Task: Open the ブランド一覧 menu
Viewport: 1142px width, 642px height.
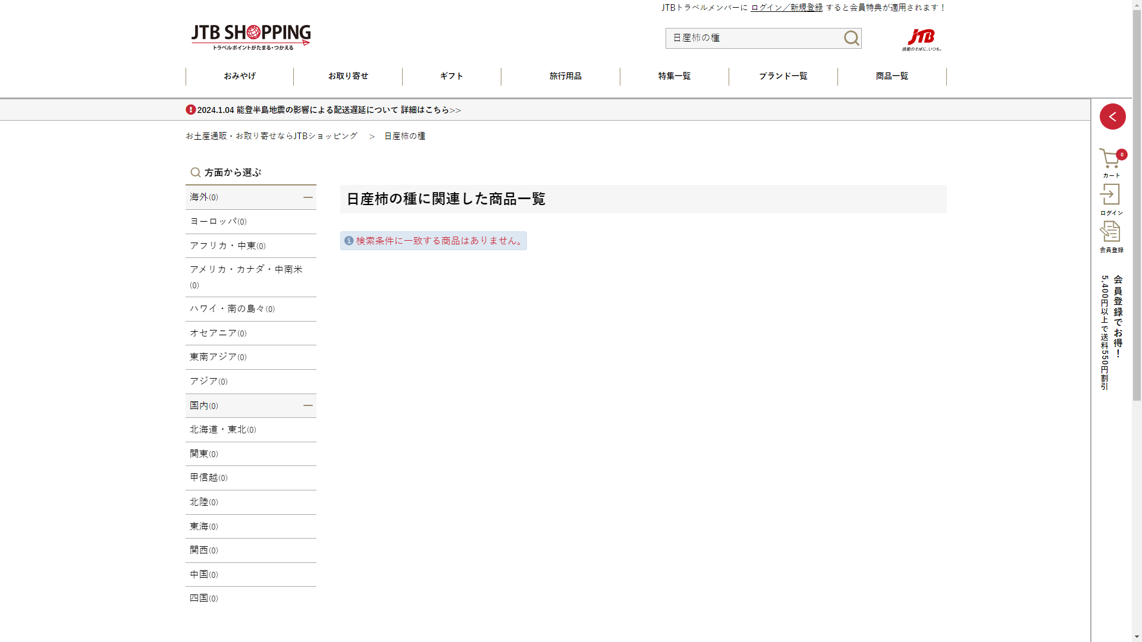Action: (x=783, y=76)
